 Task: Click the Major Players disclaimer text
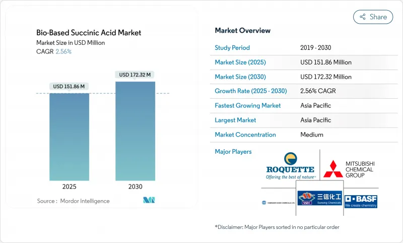pos(277,227)
